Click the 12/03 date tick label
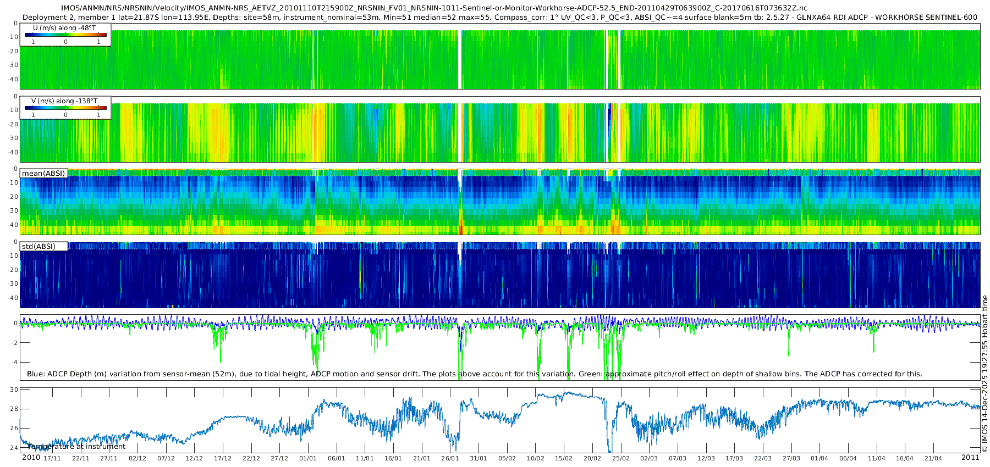Screen dimensions: 990x467 coord(706,458)
